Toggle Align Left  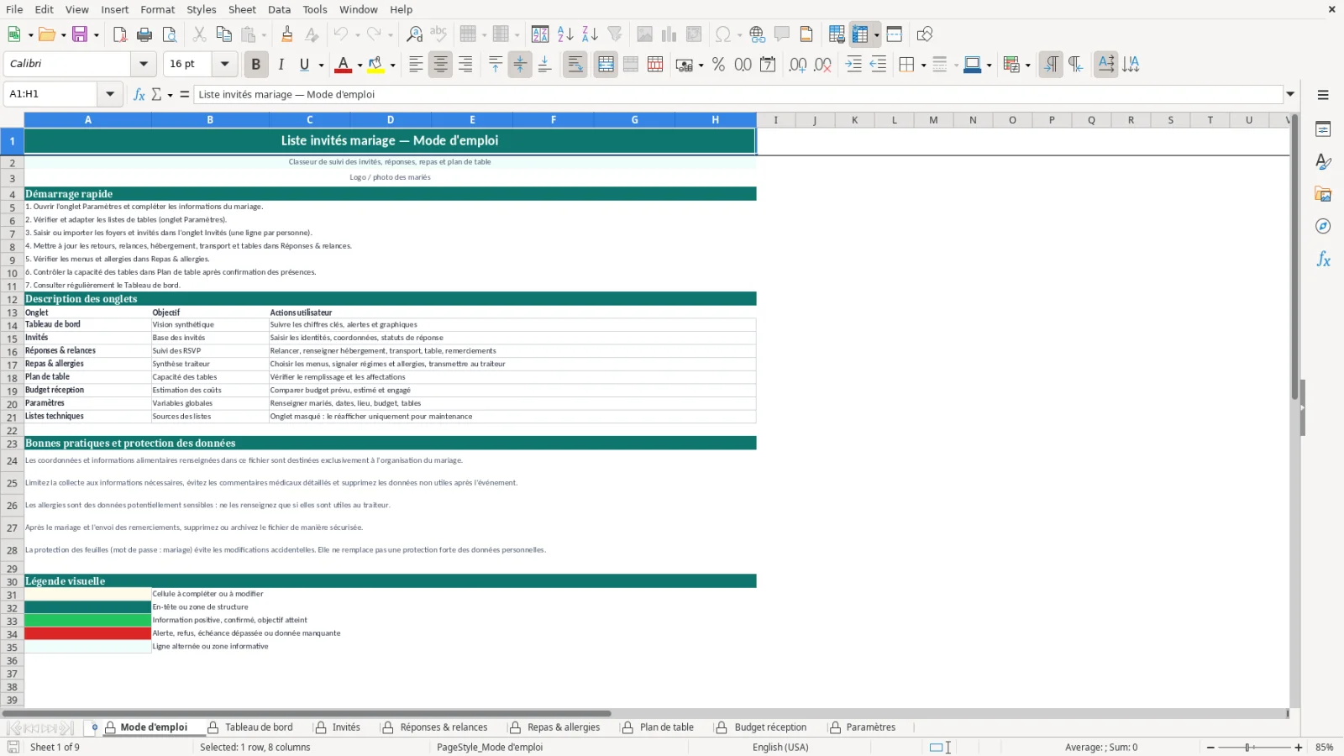coord(416,64)
